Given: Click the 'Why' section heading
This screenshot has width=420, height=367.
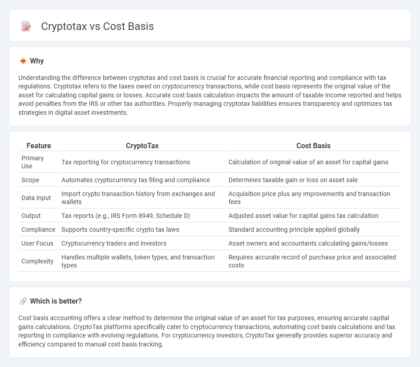Looking at the screenshot, I should pyautogui.click(x=37, y=61).
